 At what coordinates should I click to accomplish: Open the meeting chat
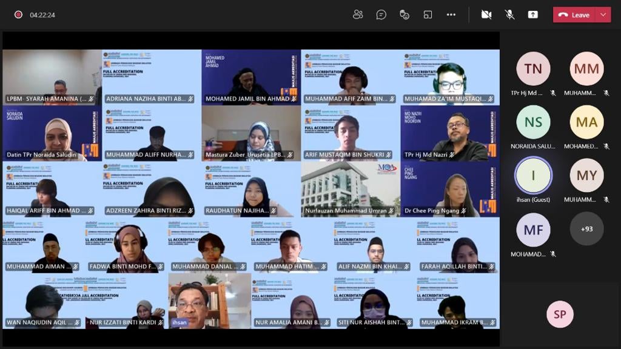[x=381, y=15]
